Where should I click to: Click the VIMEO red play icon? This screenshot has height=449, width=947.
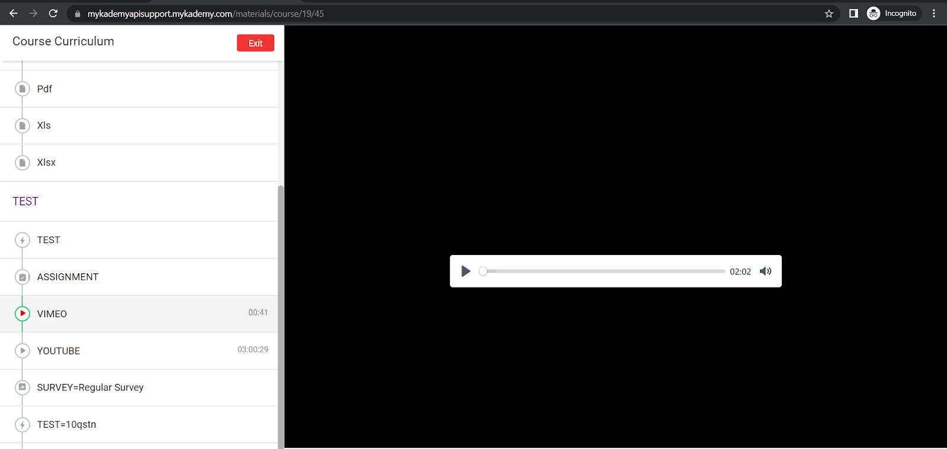point(22,314)
